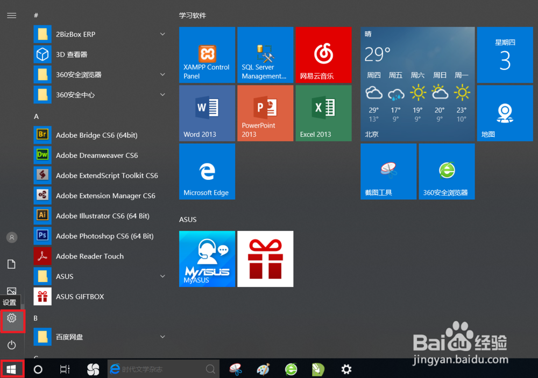Open Adobe ExtendScript Toolkit CS6
The width and height of the screenshot is (538, 378).
click(x=101, y=176)
